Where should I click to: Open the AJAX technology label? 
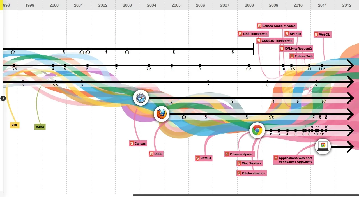[40, 127]
